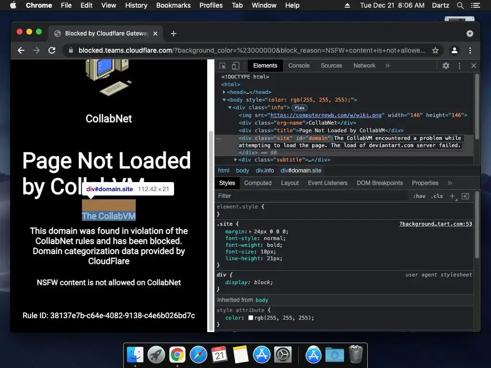Open the Event Listeners tab
The height and width of the screenshot is (368, 491).
coord(327,183)
